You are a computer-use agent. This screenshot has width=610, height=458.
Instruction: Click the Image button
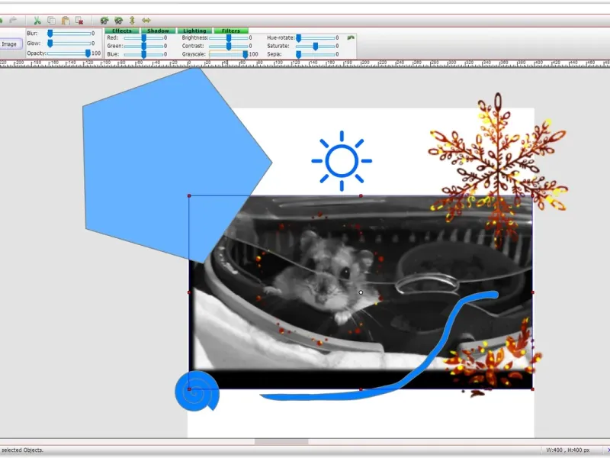click(x=11, y=44)
